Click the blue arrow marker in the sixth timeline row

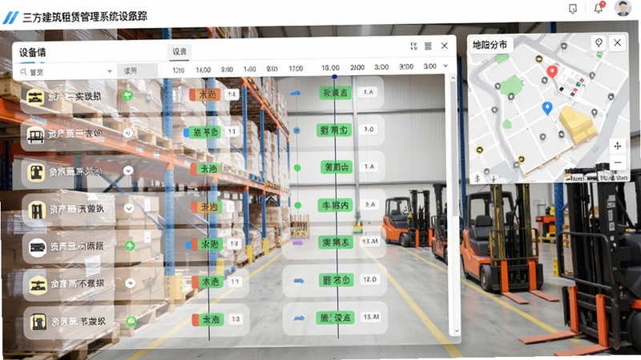pyautogui.click(x=299, y=281)
